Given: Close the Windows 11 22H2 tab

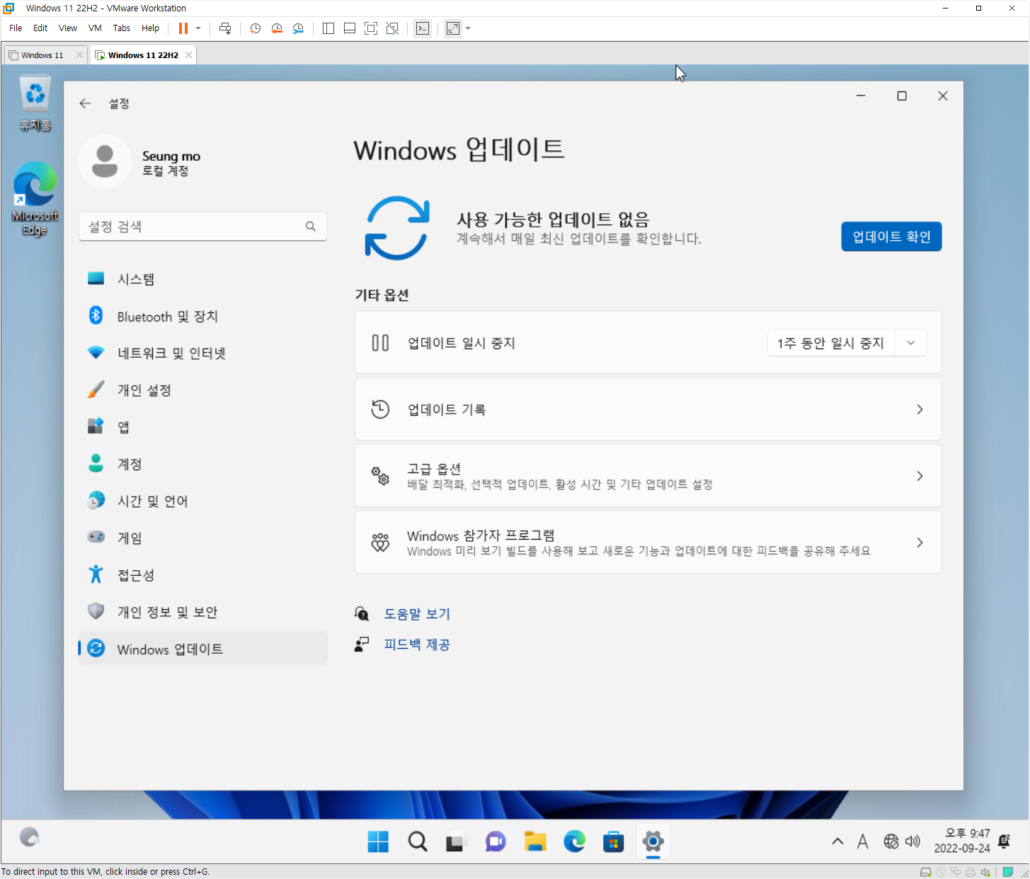Looking at the screenshot, I should 188,55.
